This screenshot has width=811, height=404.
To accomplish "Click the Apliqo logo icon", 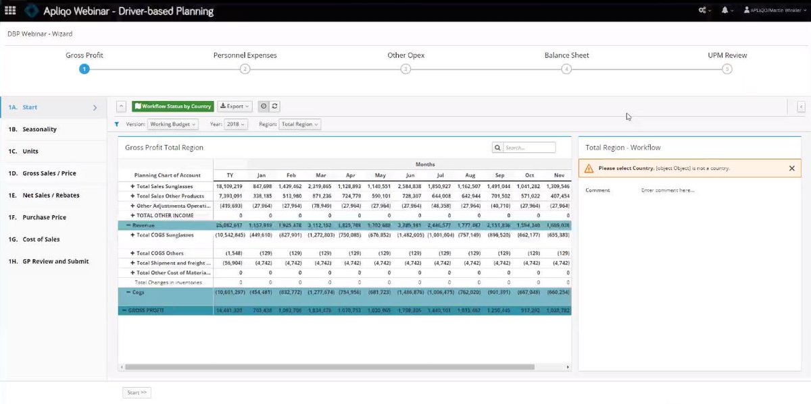I will pos(33,11).
